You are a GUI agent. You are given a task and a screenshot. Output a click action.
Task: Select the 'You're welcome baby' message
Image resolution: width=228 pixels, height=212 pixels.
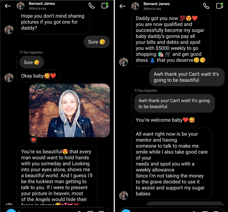tap(165, 120)
